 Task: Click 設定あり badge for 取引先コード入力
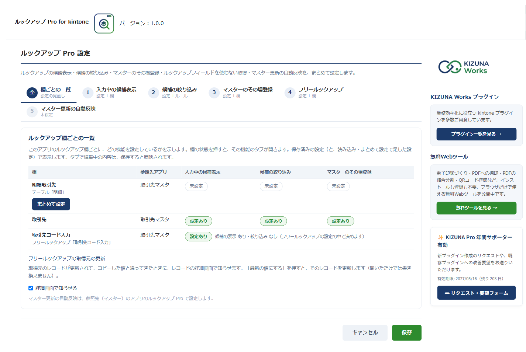[199, 237]
